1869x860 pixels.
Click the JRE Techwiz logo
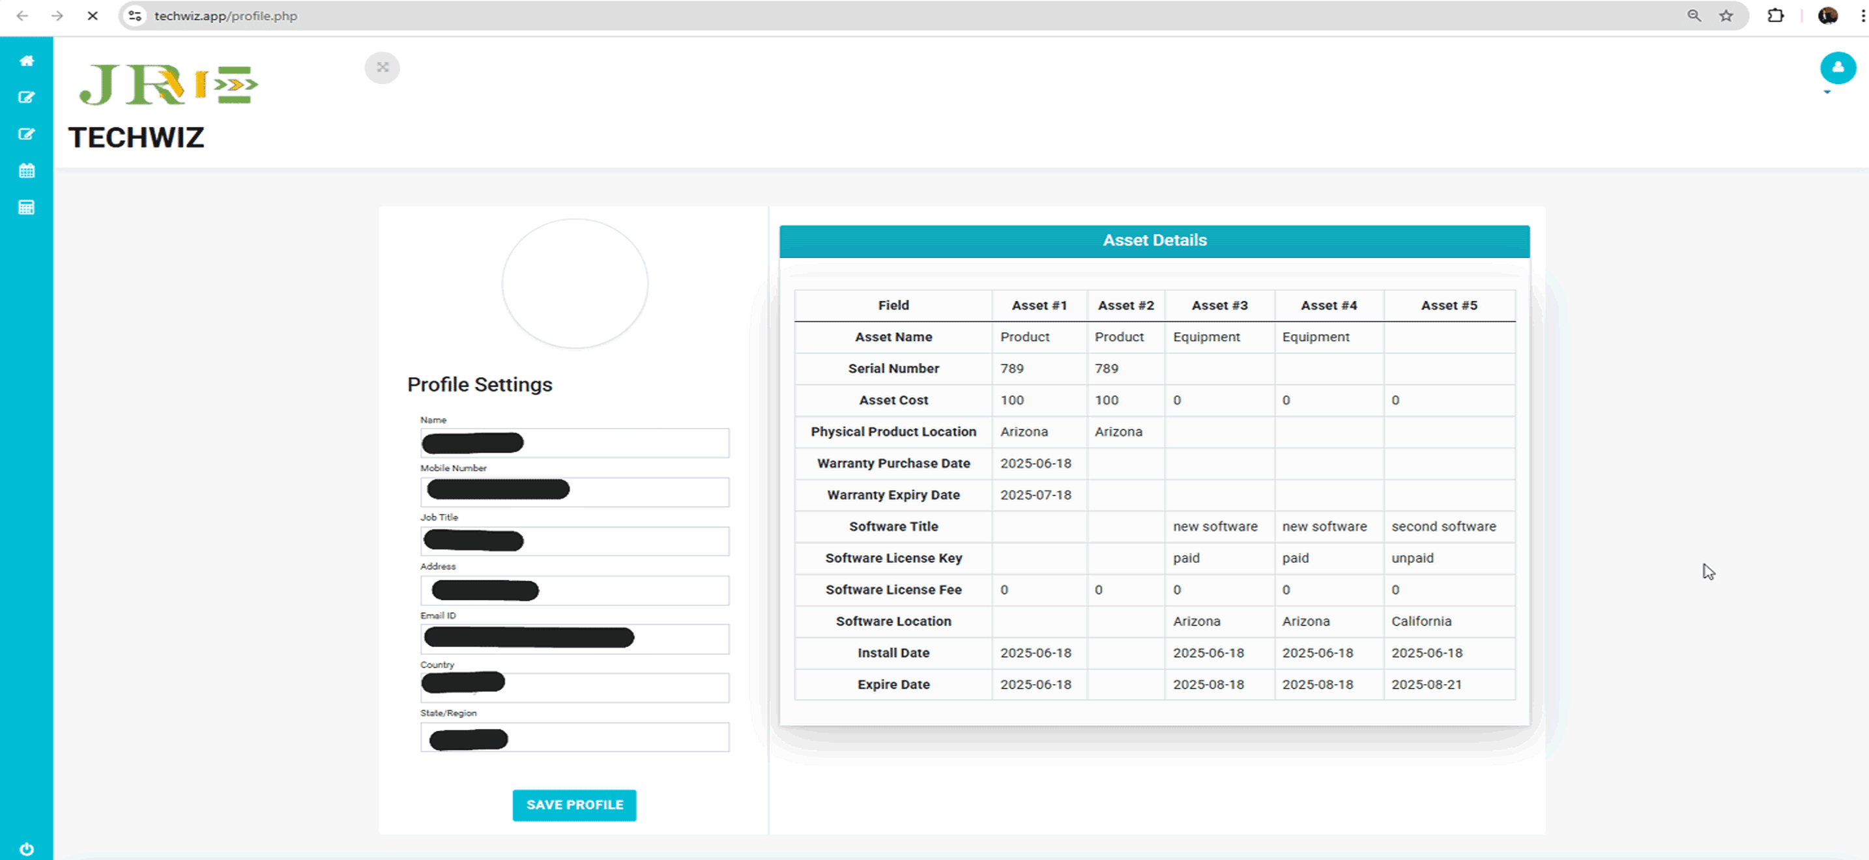168,85
